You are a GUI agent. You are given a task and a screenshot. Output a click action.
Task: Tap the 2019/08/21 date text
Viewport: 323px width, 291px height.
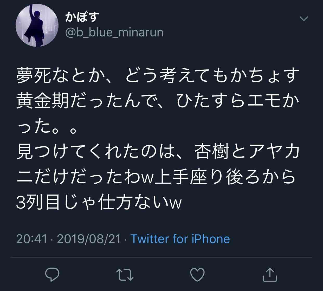(89, 239)
